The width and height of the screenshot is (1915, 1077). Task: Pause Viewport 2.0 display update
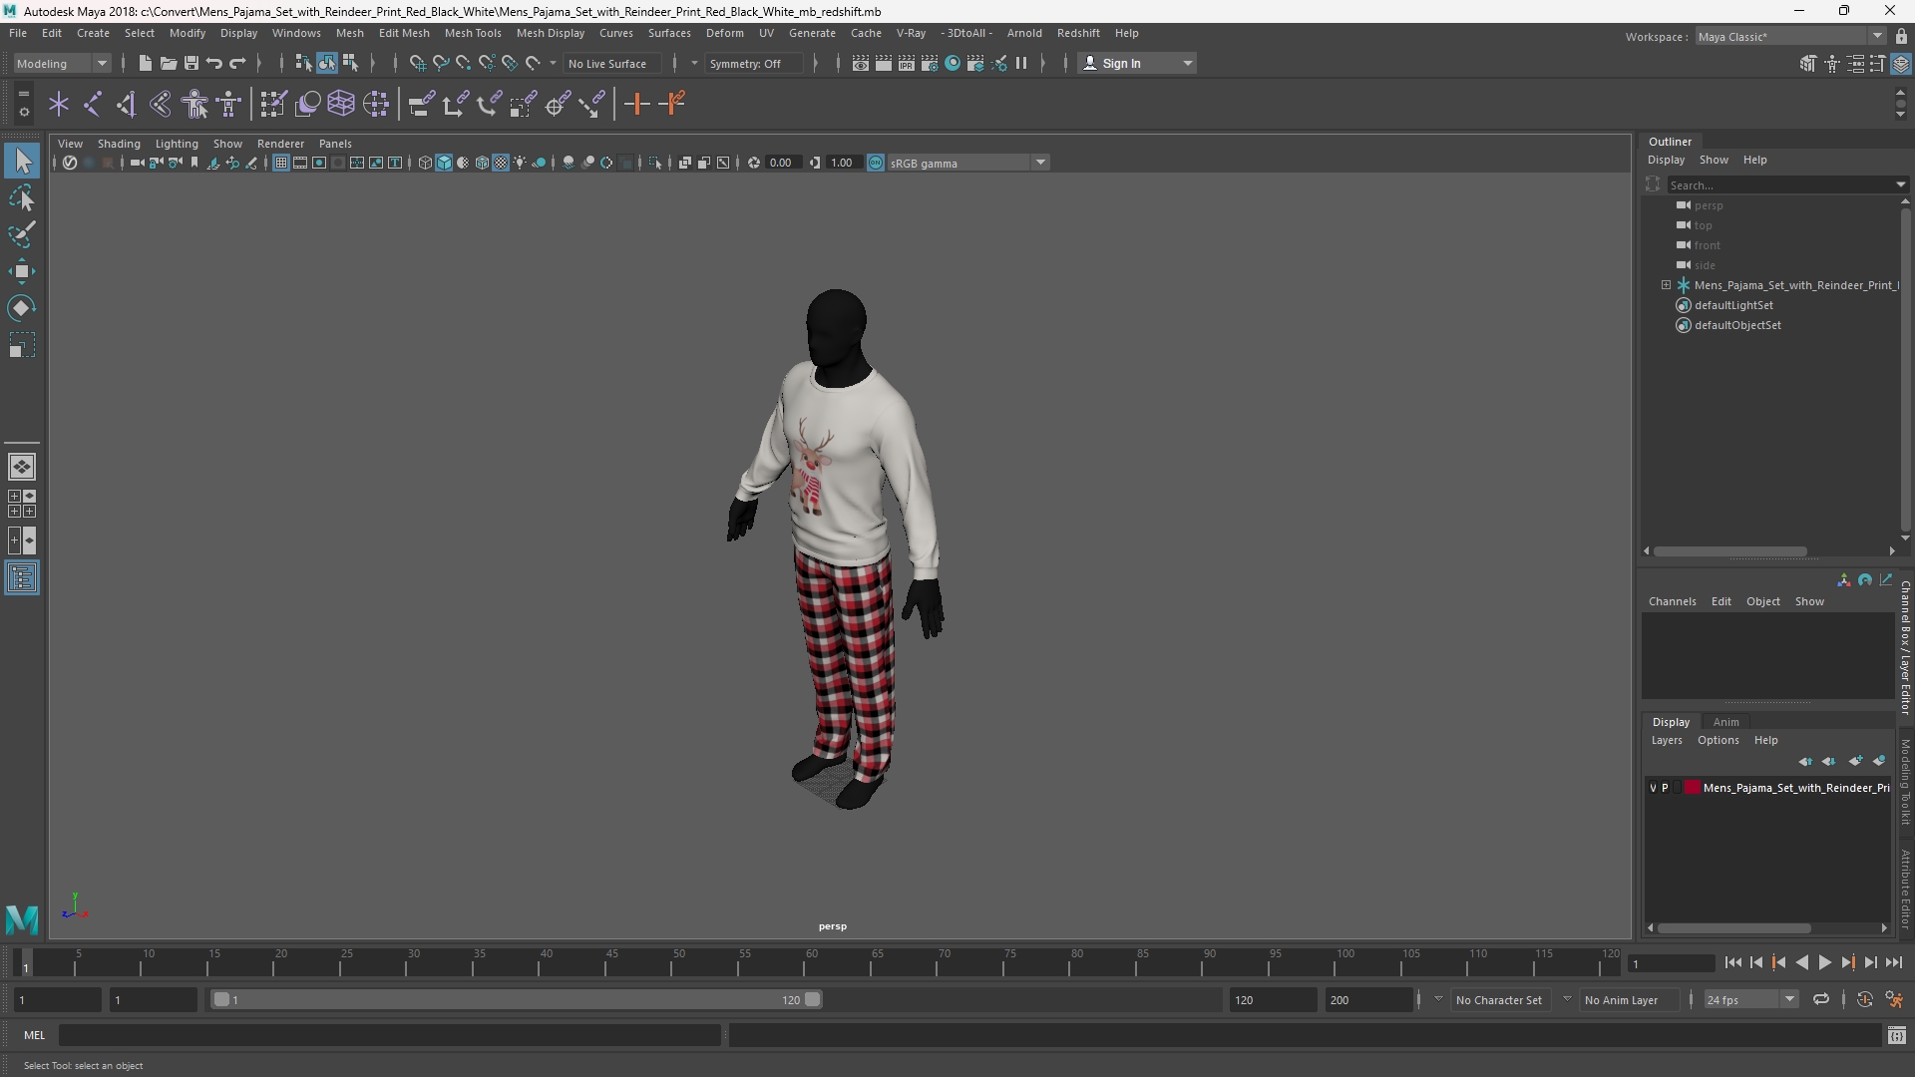tap(1021, 64)
